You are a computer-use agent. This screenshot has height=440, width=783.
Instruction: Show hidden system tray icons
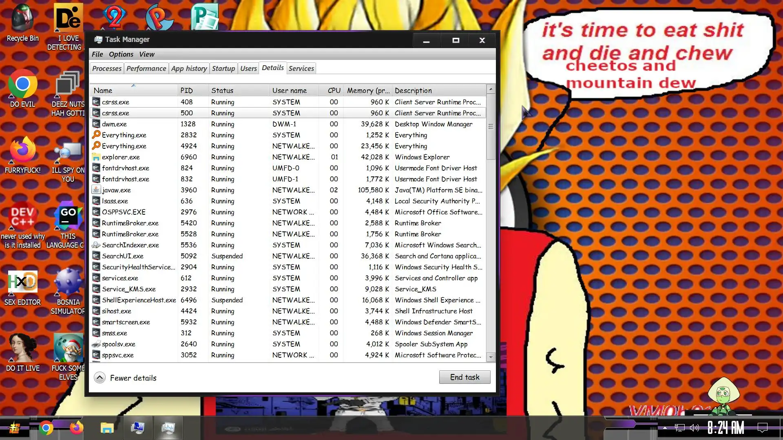tap(665, 428)
